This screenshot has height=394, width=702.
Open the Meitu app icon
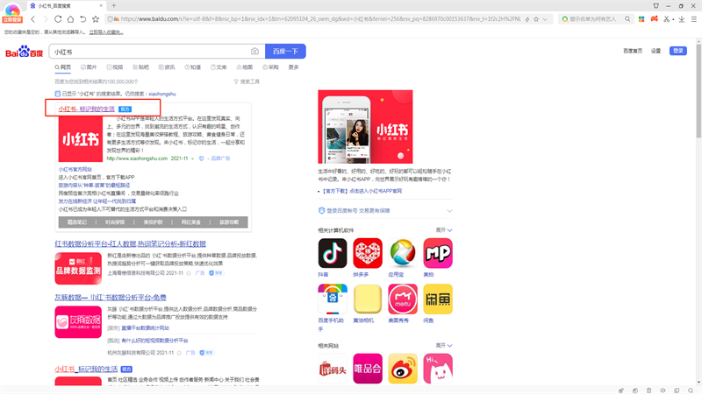point(403,299)
